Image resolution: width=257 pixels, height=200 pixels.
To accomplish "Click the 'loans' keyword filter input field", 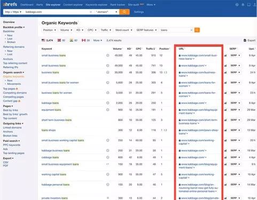I will click(175, 30).
